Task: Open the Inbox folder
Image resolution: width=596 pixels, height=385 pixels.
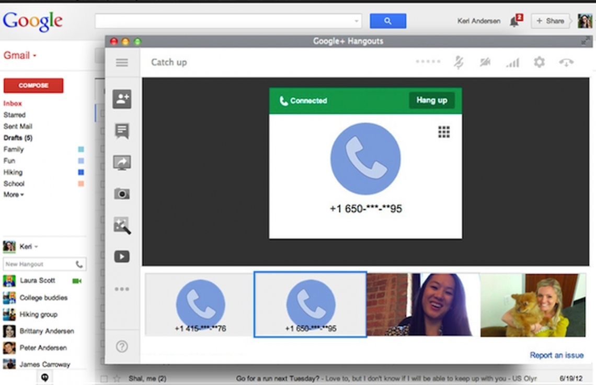Action: (13, 104)
